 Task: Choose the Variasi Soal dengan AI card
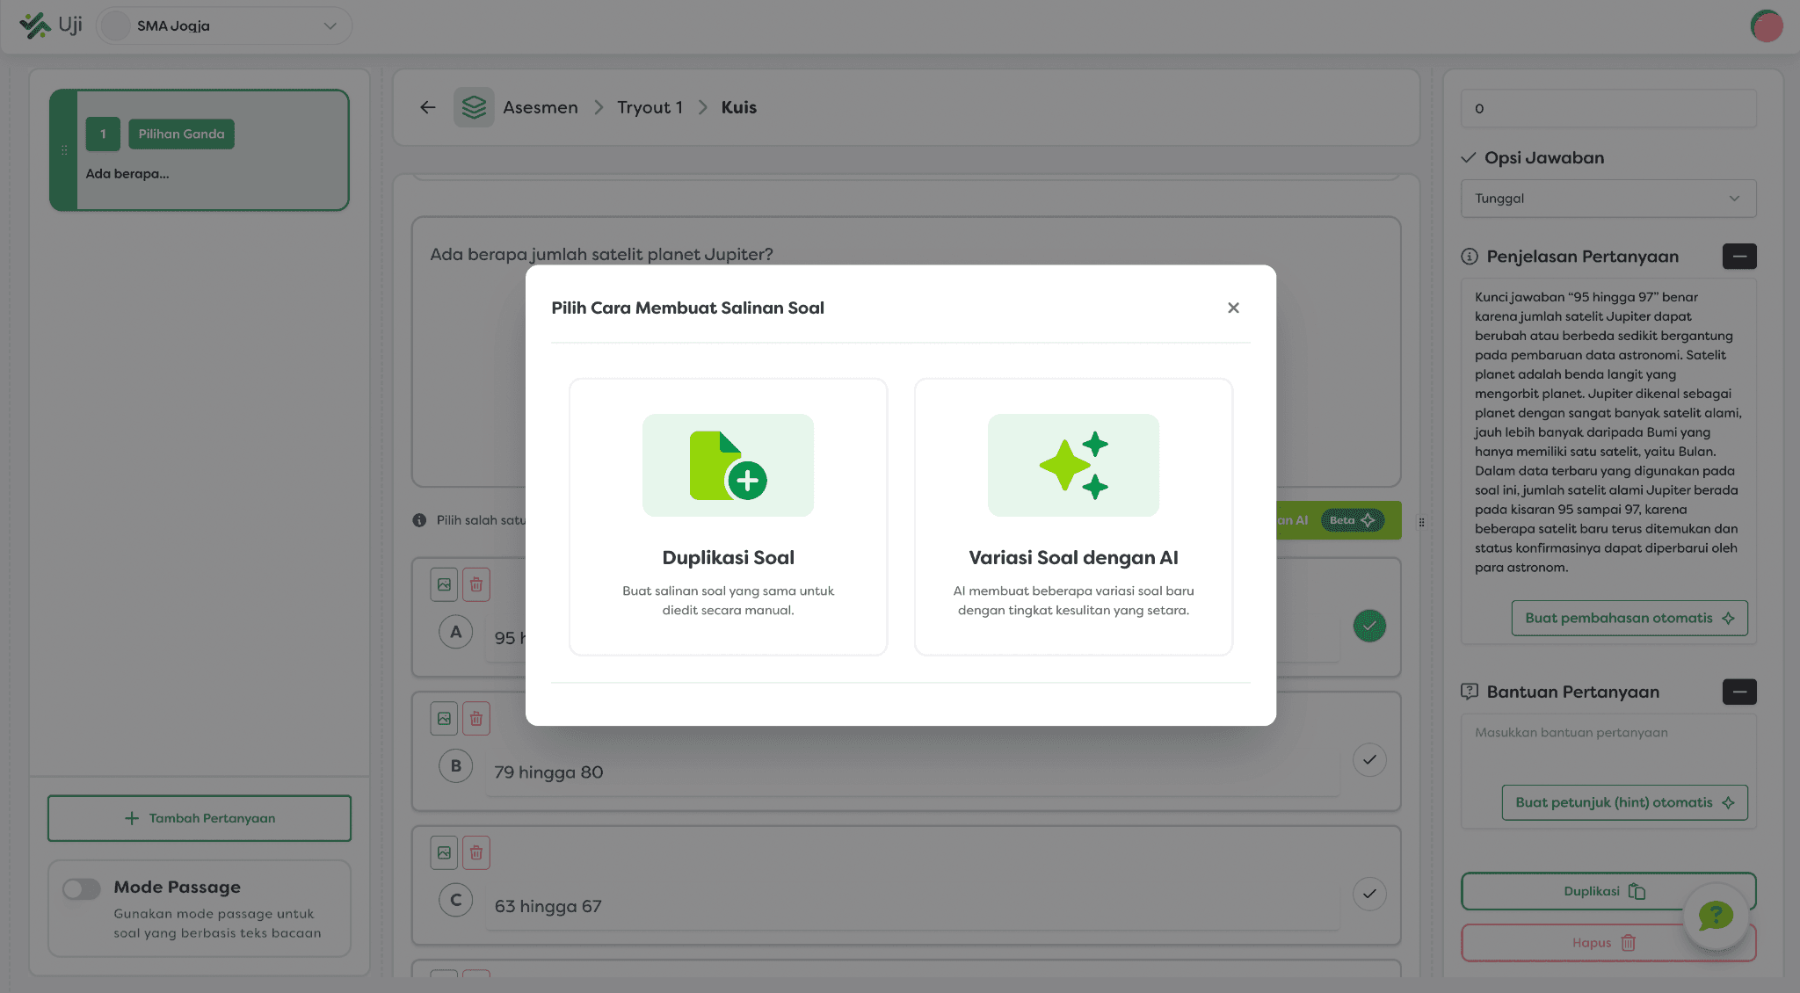(x=1073, y=517)
